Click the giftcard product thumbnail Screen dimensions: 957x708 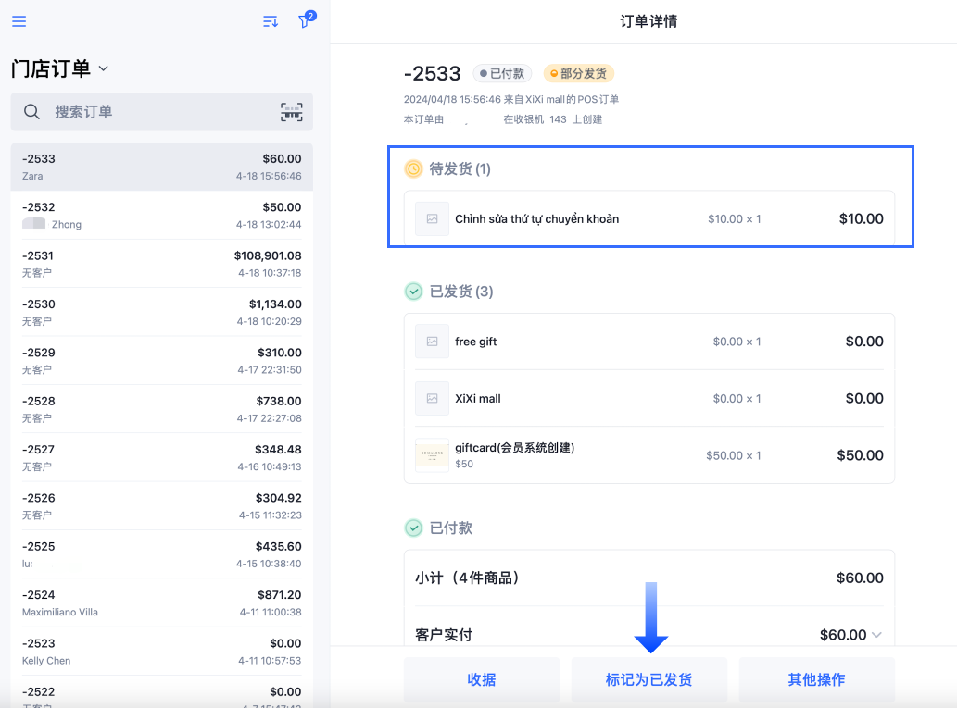click(432, 455)
